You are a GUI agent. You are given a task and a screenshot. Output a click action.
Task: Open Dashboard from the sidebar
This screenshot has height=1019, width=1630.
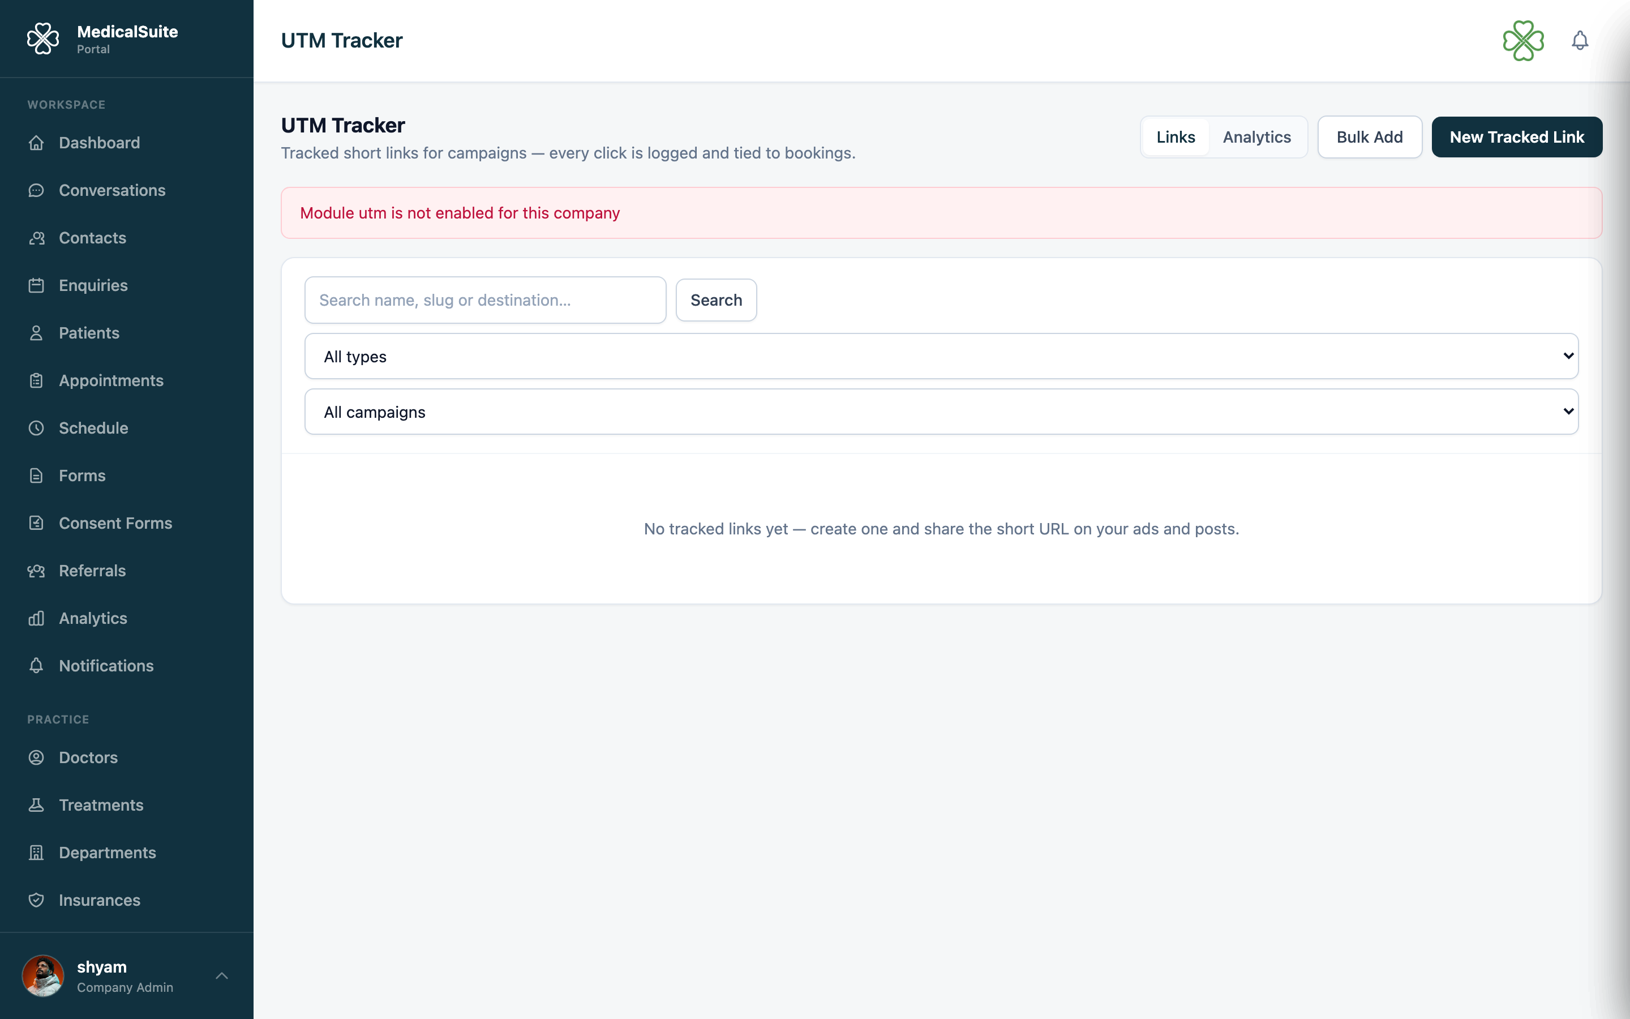99,143
